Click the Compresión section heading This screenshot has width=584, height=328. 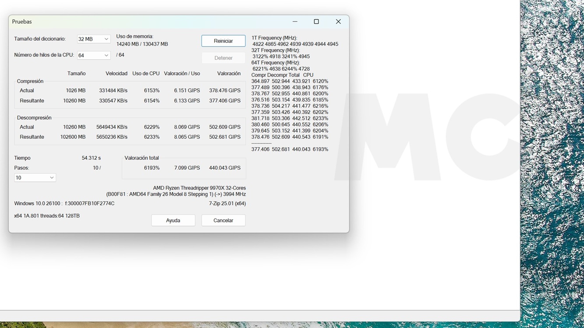tap(30, 81)
